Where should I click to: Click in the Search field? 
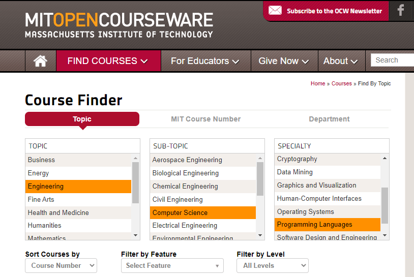coord(392,60)
